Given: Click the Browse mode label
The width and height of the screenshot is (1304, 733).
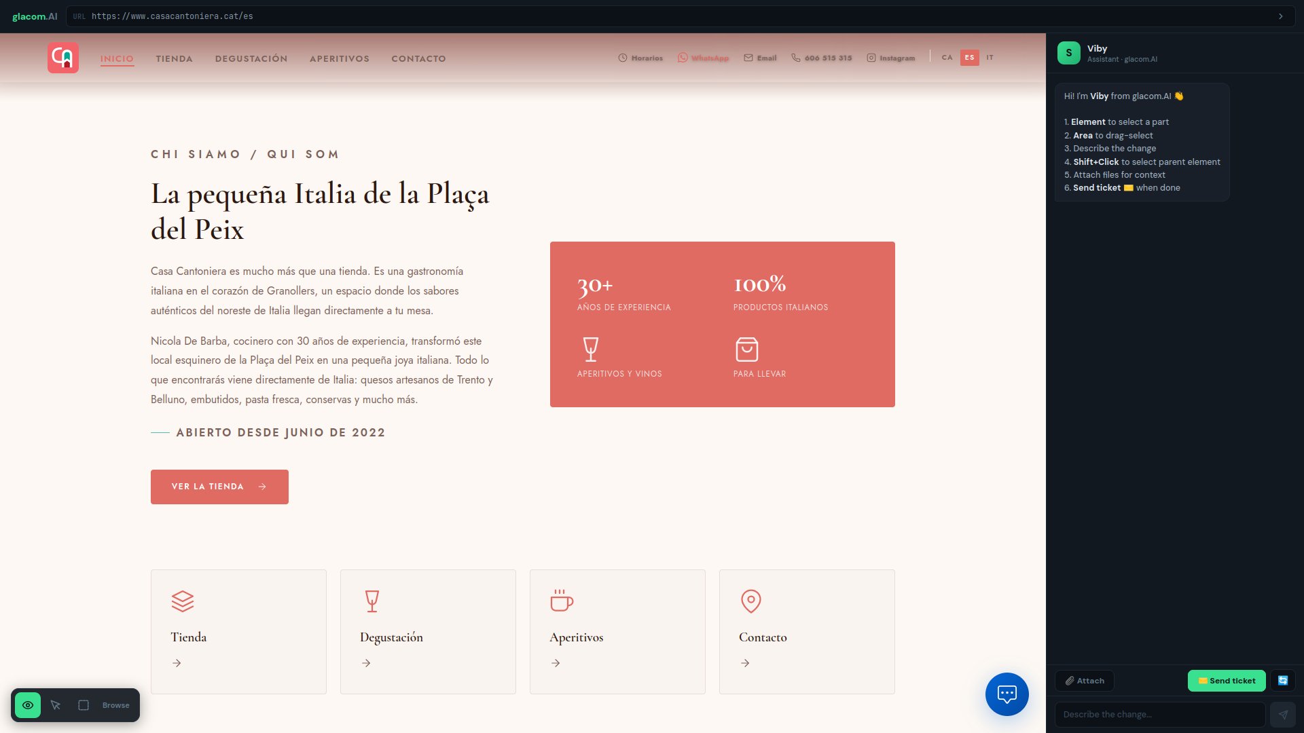Looking at the screenshot, I should [x=116, y=705].
